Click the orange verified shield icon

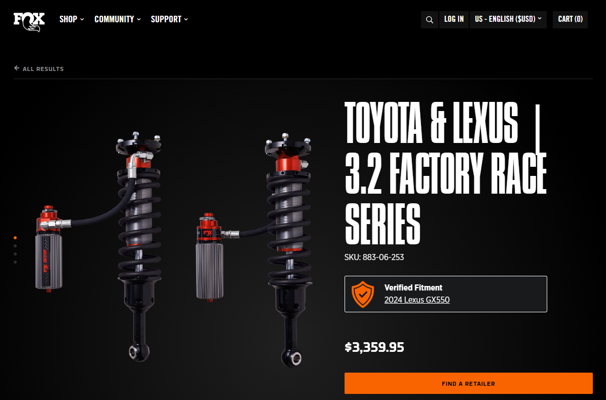[x=362, y=294]
